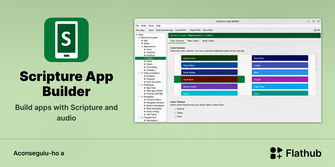335x167 pixels.
Task: Click the Save toolbar button
Action: [151, 30]
